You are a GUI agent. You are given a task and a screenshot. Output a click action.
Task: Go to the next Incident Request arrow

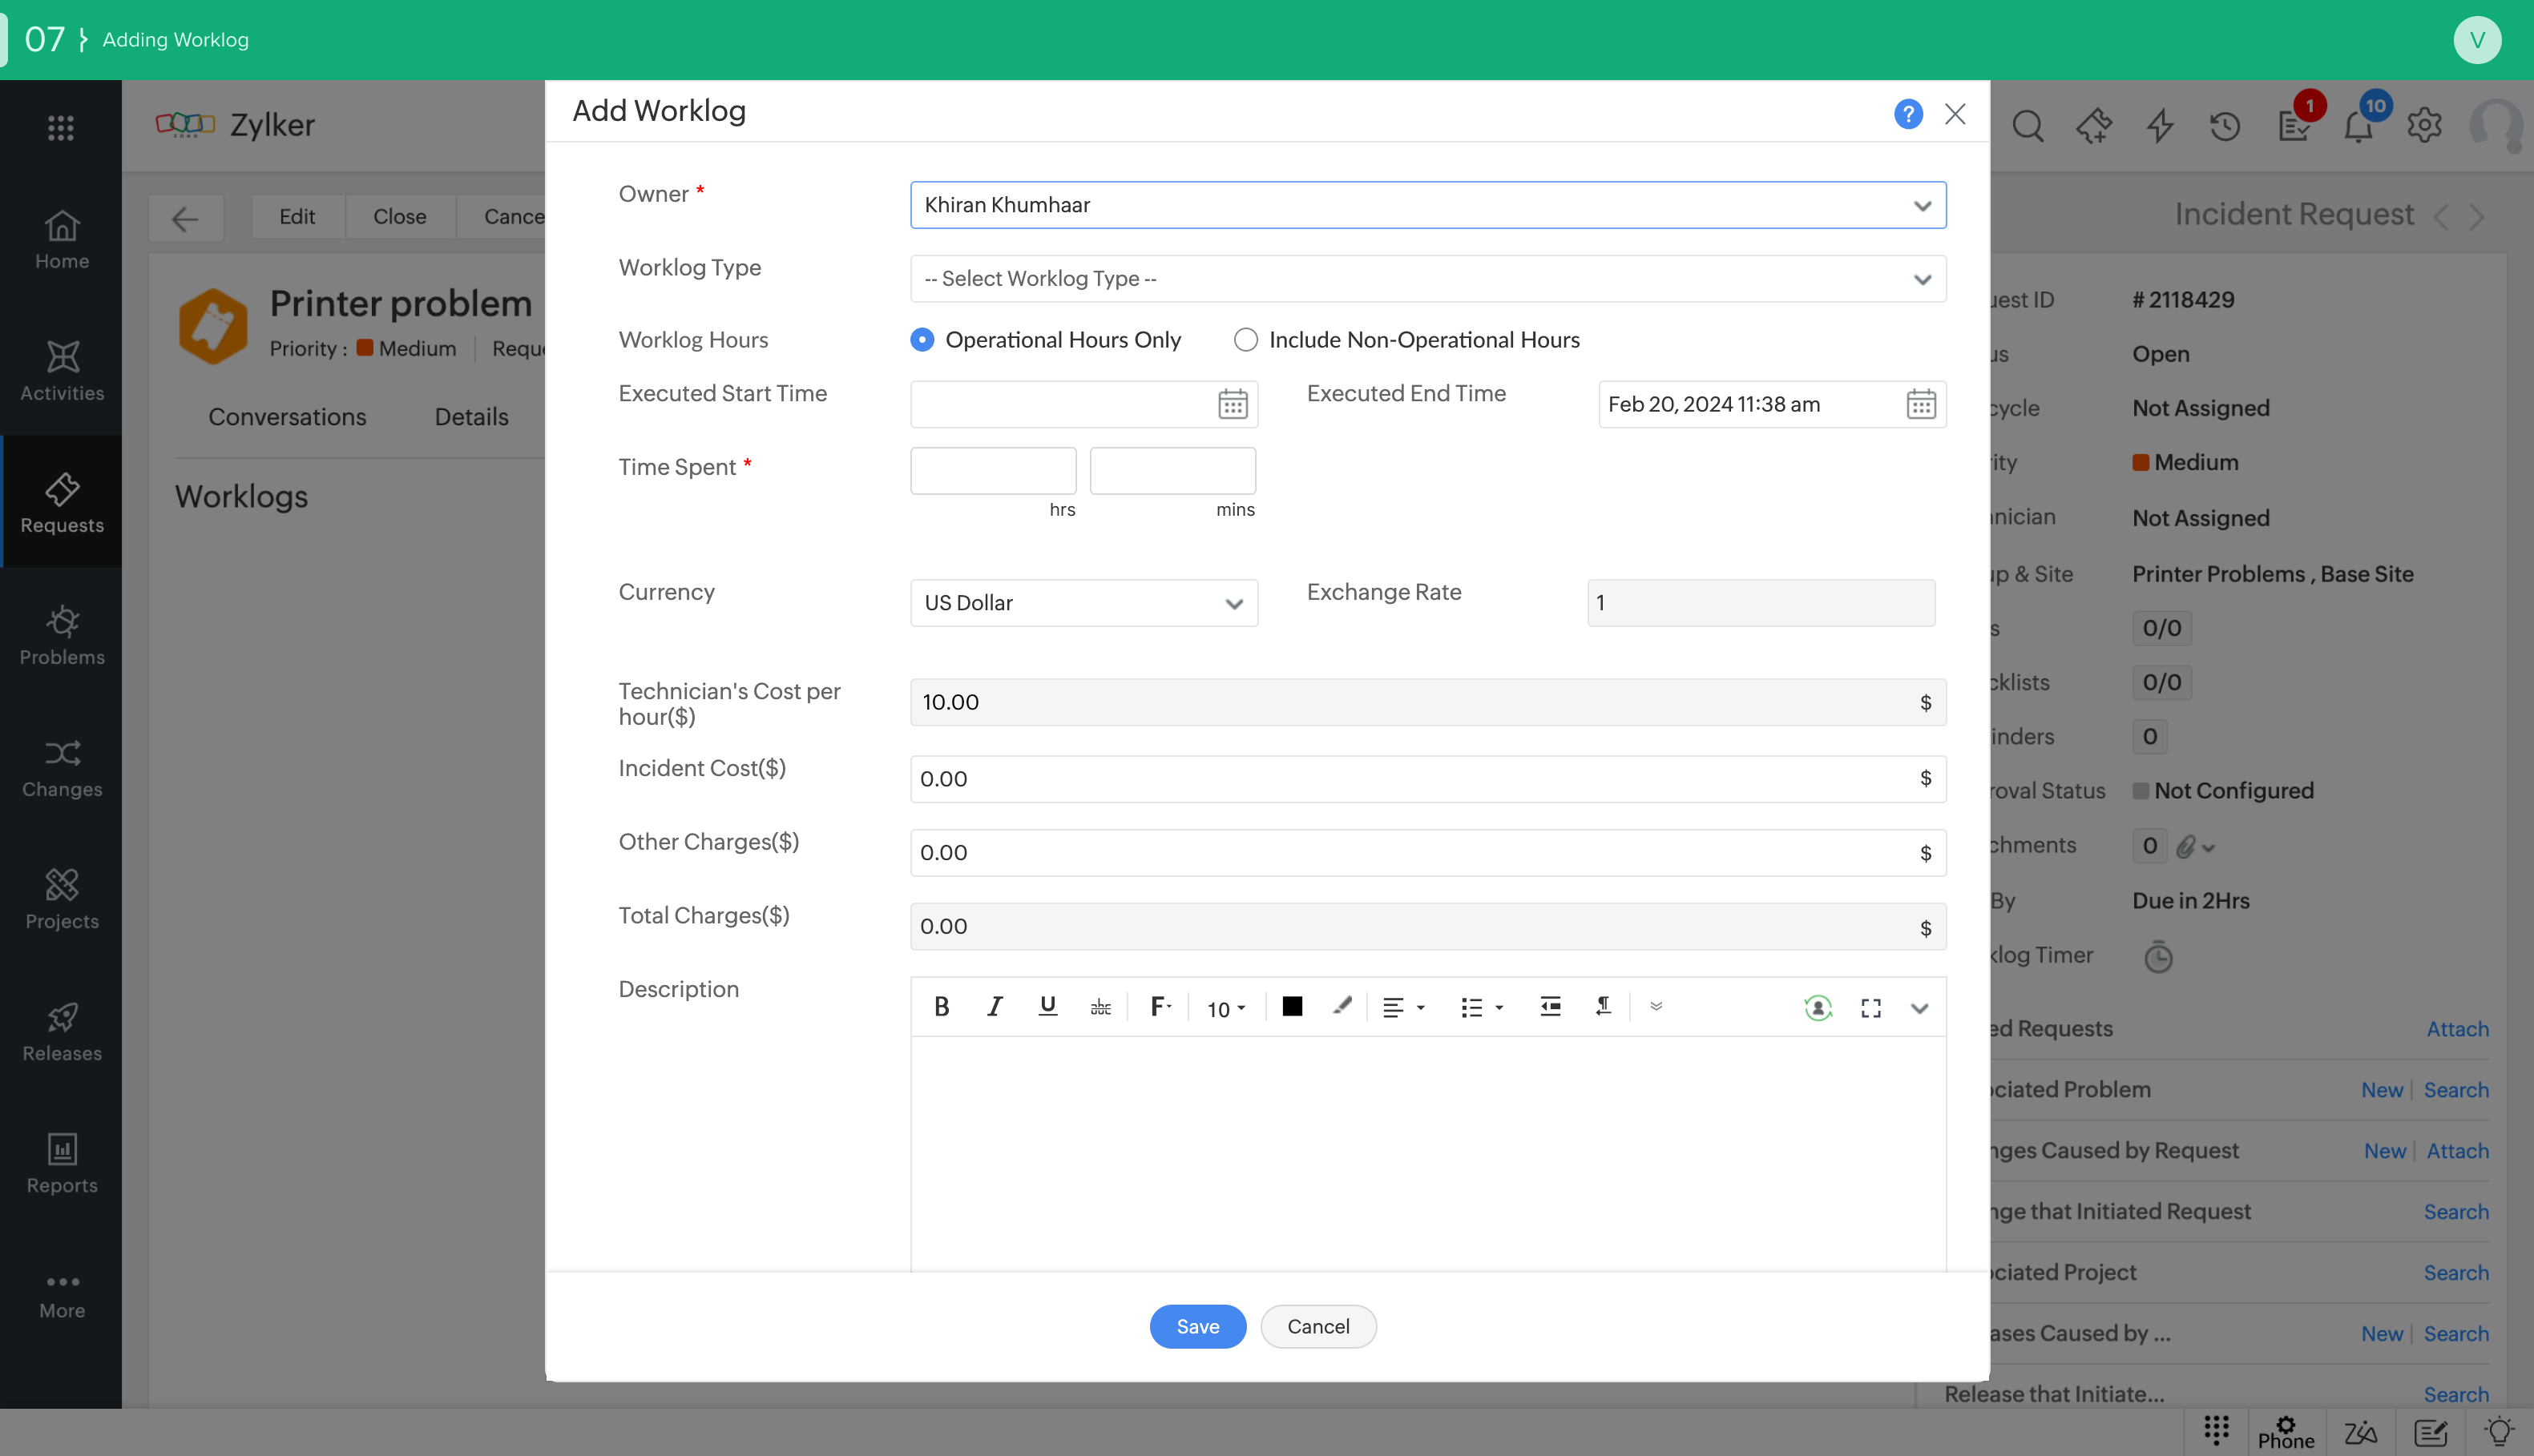coord(2477,216)
